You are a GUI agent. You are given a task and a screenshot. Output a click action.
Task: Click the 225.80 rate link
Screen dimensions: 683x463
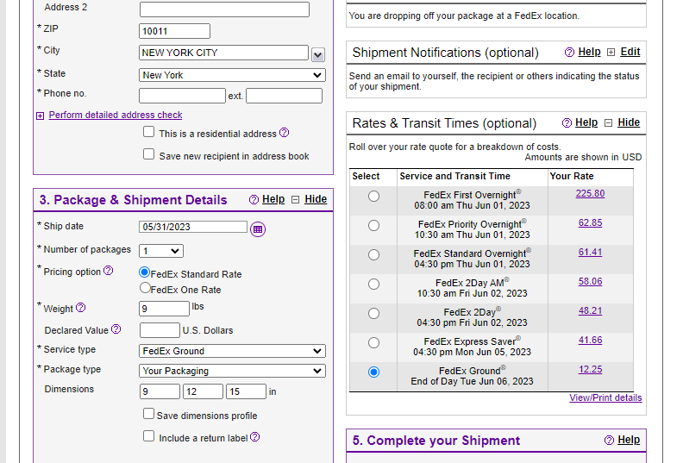pyautogui.click(x=590, y=193)
